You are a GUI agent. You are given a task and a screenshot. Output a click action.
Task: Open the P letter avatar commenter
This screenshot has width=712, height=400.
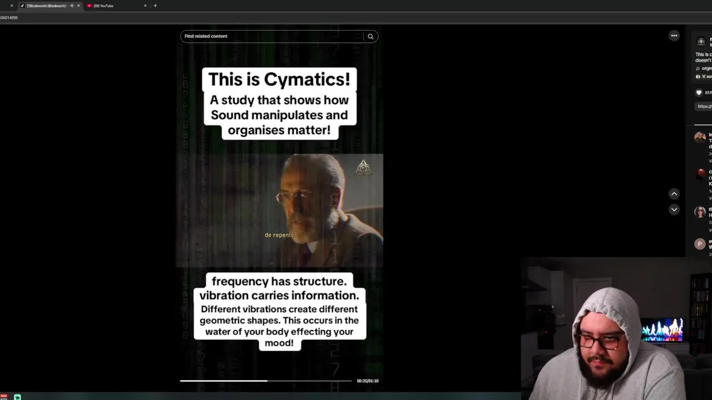[700, 244]
